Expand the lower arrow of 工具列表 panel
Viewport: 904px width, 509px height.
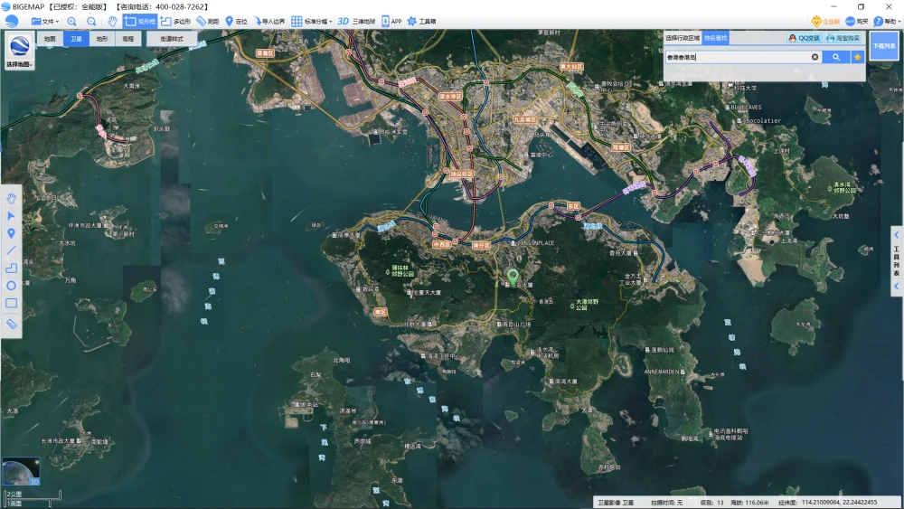[x=897, y=286]
